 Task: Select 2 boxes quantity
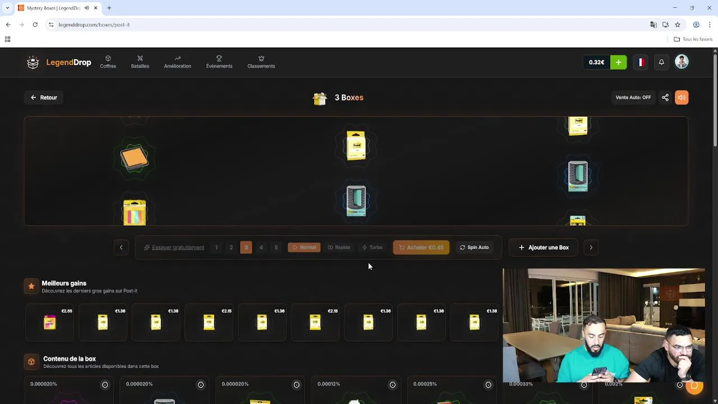point(231,247)
